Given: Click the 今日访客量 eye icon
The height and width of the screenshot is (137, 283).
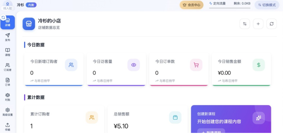Looking at the screenshot, I should [134, 65].
